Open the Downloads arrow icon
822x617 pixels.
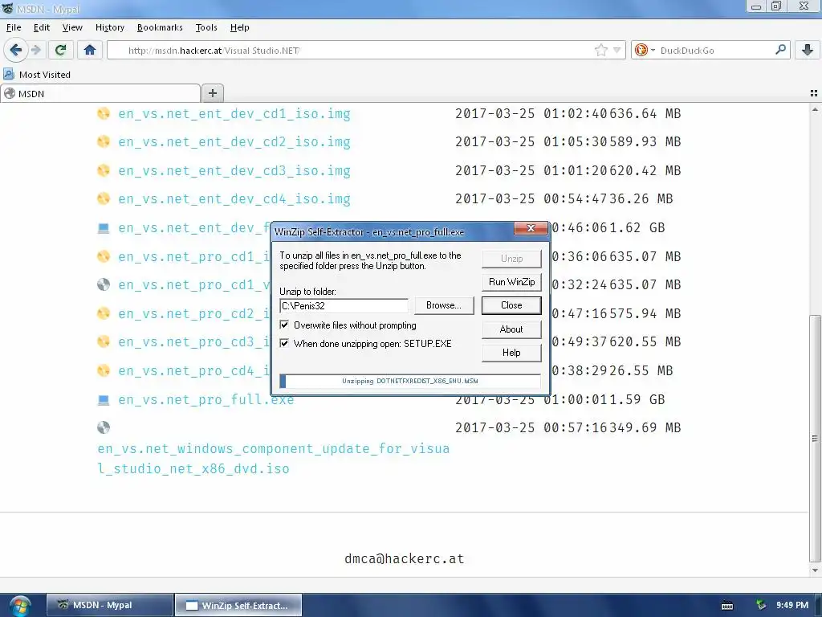[808, 51]
